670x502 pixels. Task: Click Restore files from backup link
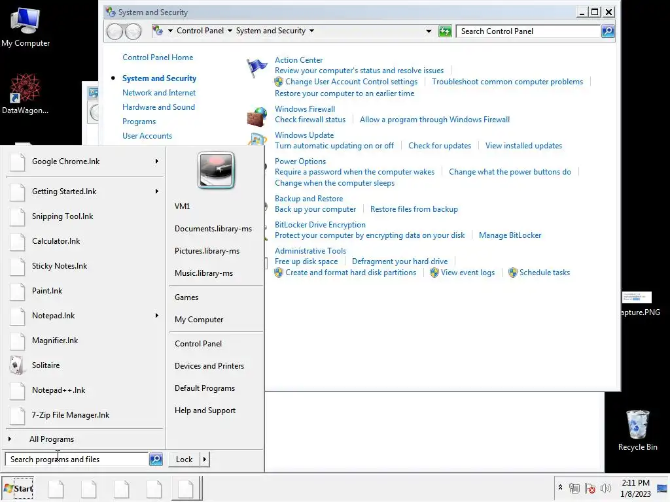click(x=414, y=209)
